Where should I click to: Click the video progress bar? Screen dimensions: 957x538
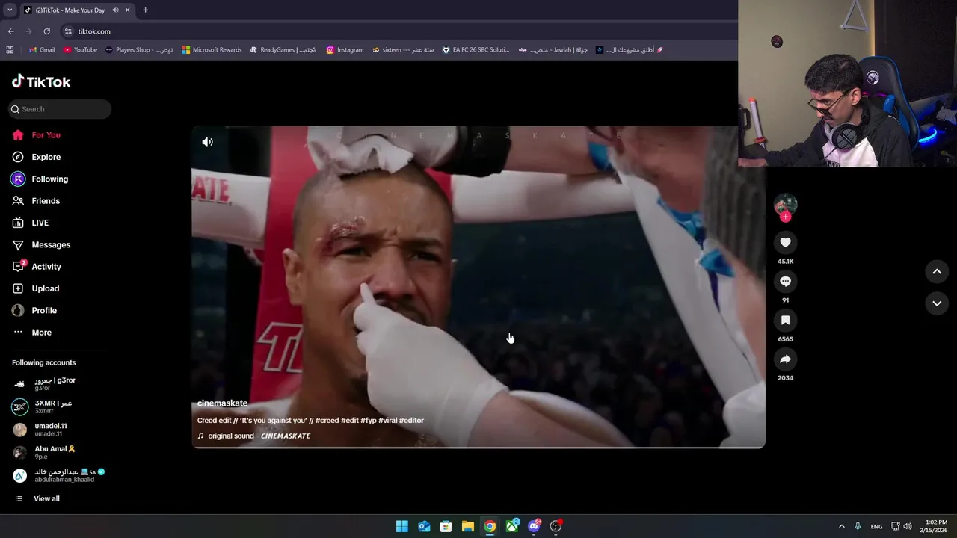point(478,447)
